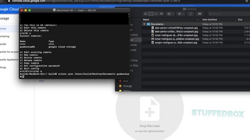Screen dimensions: 250x140
Task: Click the Finder Share toolbar icon
Action: (191, 14)
